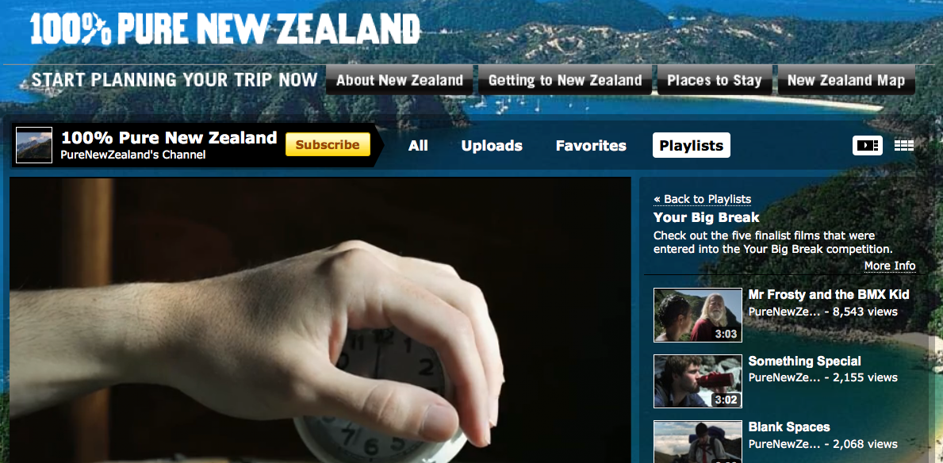Image resolution: width=943 pixels, height=463 pixels.
Task: Click the main video player area
Action: pos(320,320)
